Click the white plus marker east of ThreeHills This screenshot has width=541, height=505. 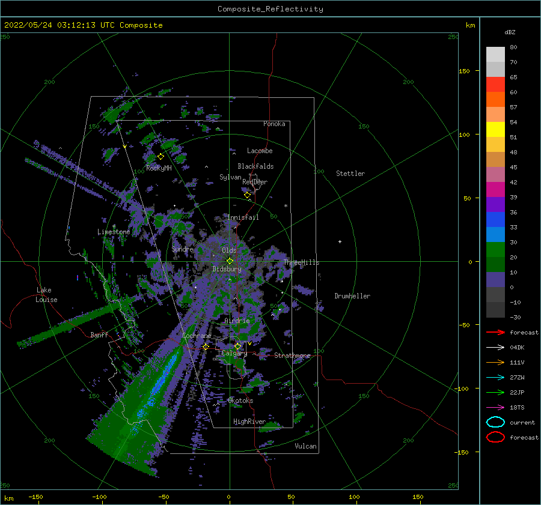[340, 241]
